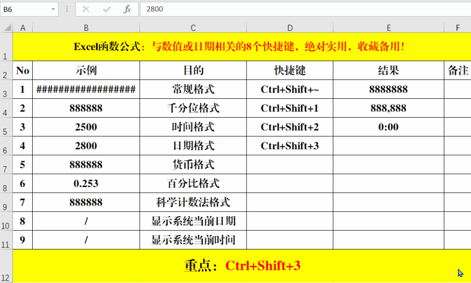Select column C header
Viewport: 471px width, 283px height.
pyautogui.click(x=193, y=27)
